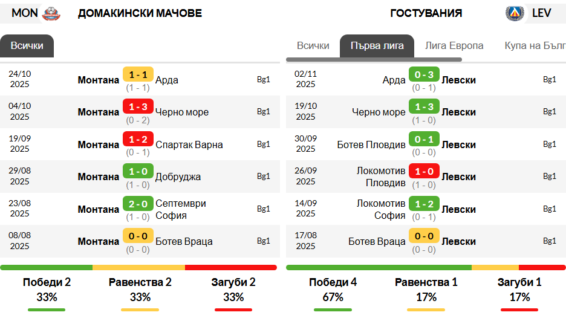566x318 pixels.
Task: Open the yellow 0-0 Ботев Враца vs Левски score
Action: pyautogui.click(x=424, y=236)
